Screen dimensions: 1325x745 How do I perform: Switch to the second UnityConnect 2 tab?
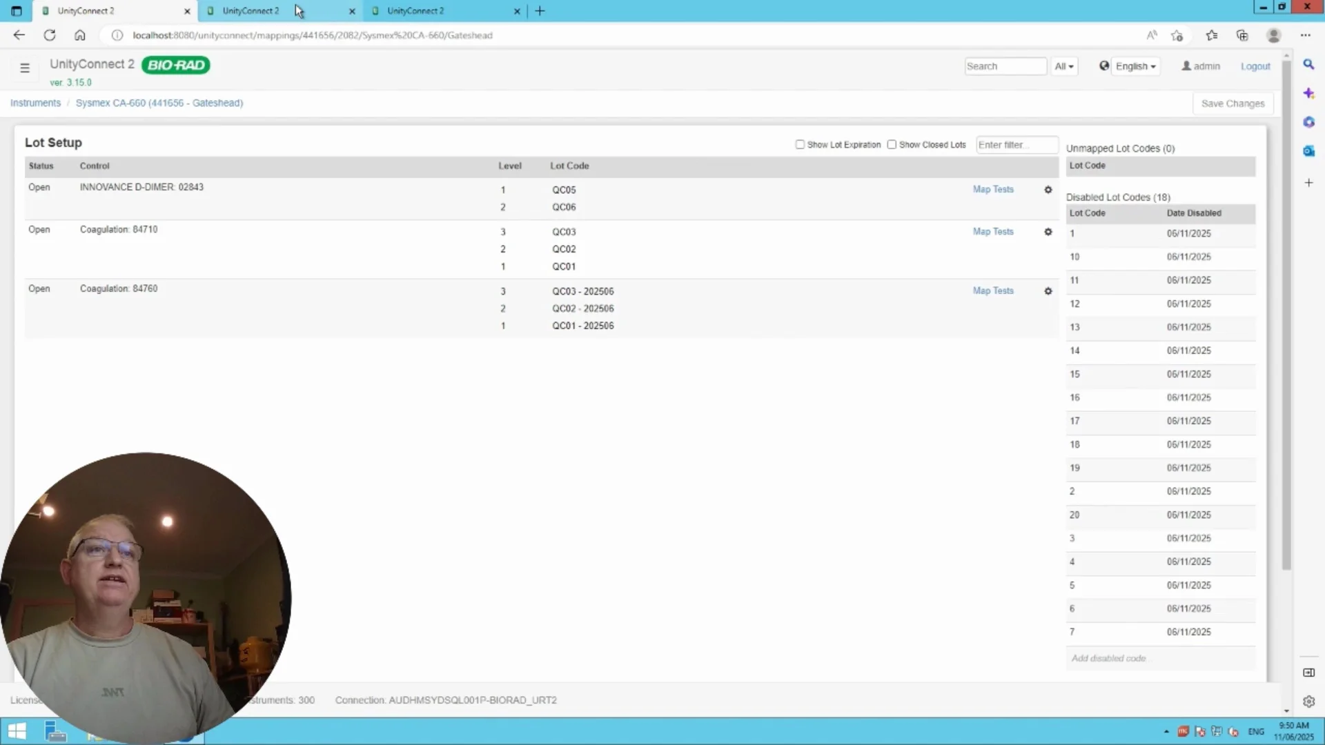[x=251, y=11]
